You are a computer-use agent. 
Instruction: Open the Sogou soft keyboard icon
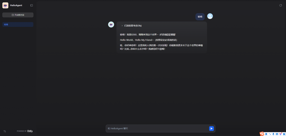pyautogui.click(x=277, y=134)
